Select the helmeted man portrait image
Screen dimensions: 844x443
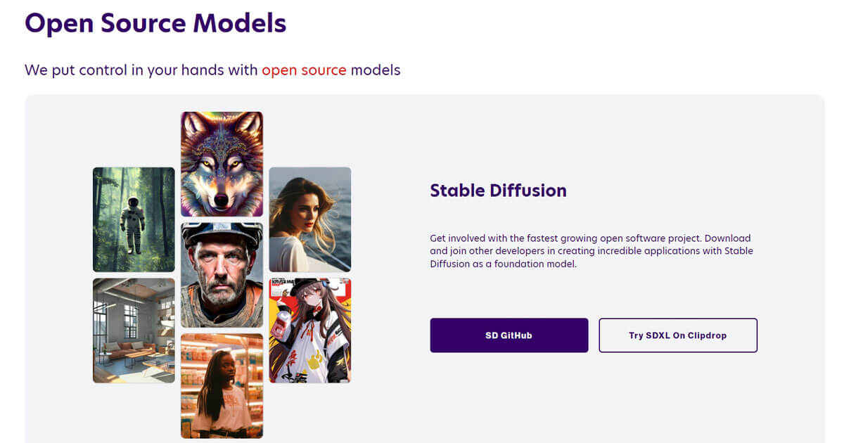pyautogui.click(x=222, y=275)
